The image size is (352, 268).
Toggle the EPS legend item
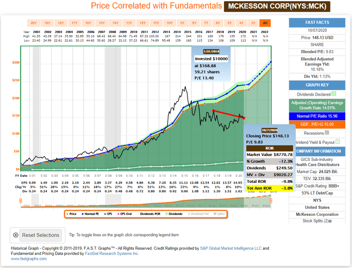108,214
